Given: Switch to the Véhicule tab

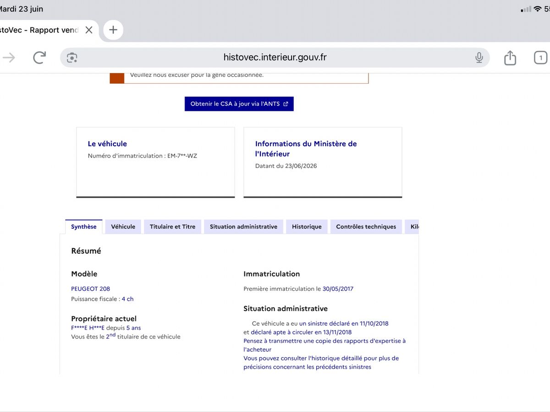Looking at the screenshot, I should point(123,227).
